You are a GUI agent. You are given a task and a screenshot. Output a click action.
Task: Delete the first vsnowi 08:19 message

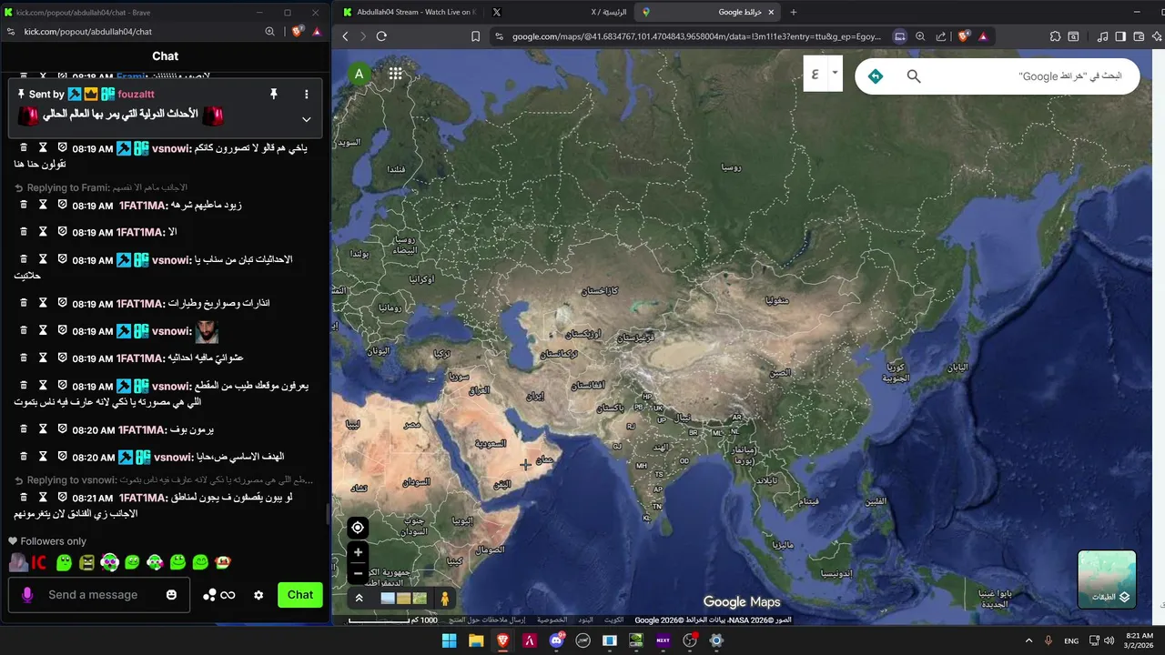25,147
